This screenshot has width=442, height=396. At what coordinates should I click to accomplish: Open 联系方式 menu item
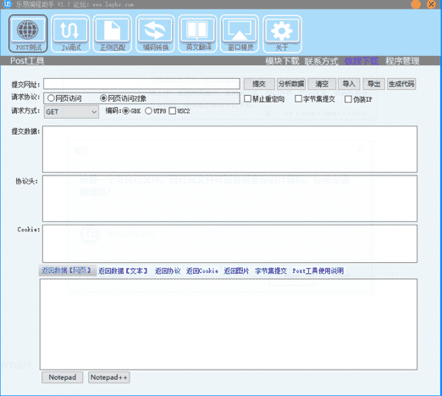point(322,61)
